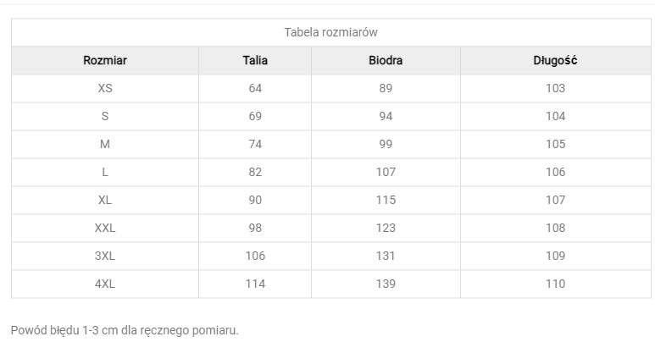The width and height of the screenshot is (655, 342).
Task: Select the XL size row label
Action: tap(105, 200)
